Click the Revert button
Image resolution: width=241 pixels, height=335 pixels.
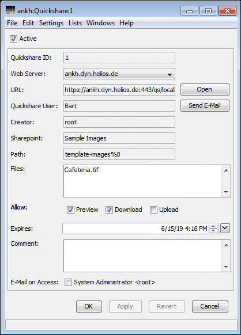coord(167,306)
